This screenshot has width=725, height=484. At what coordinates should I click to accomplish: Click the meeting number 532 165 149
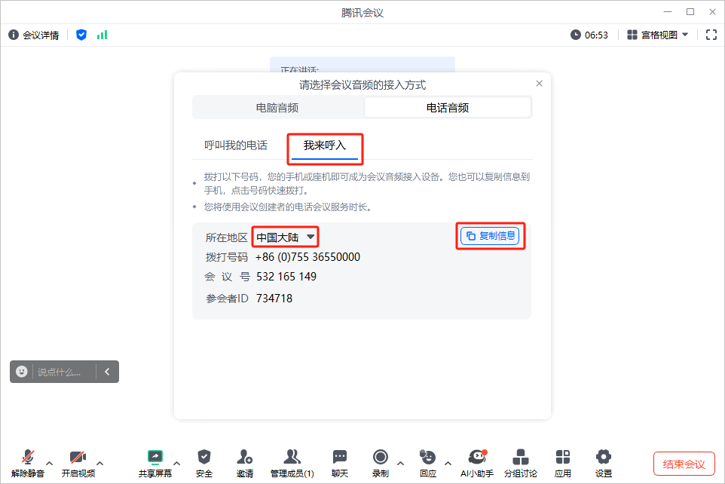(286, 277)
